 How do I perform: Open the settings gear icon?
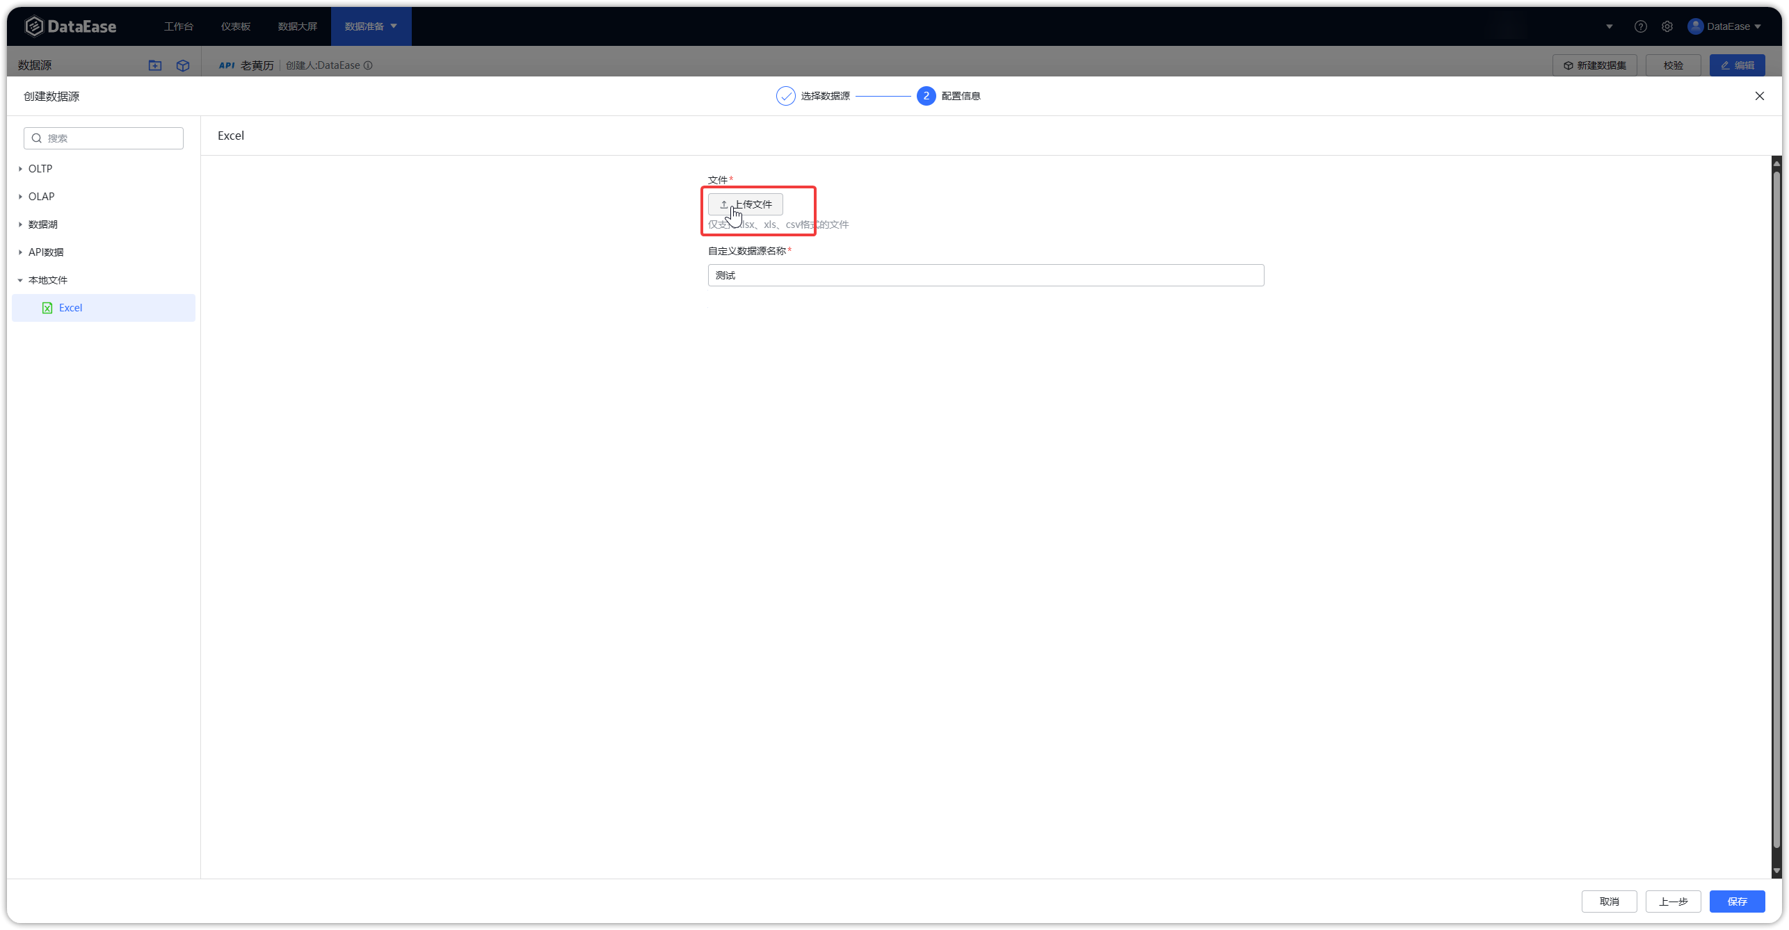[x=1667, y=26]
